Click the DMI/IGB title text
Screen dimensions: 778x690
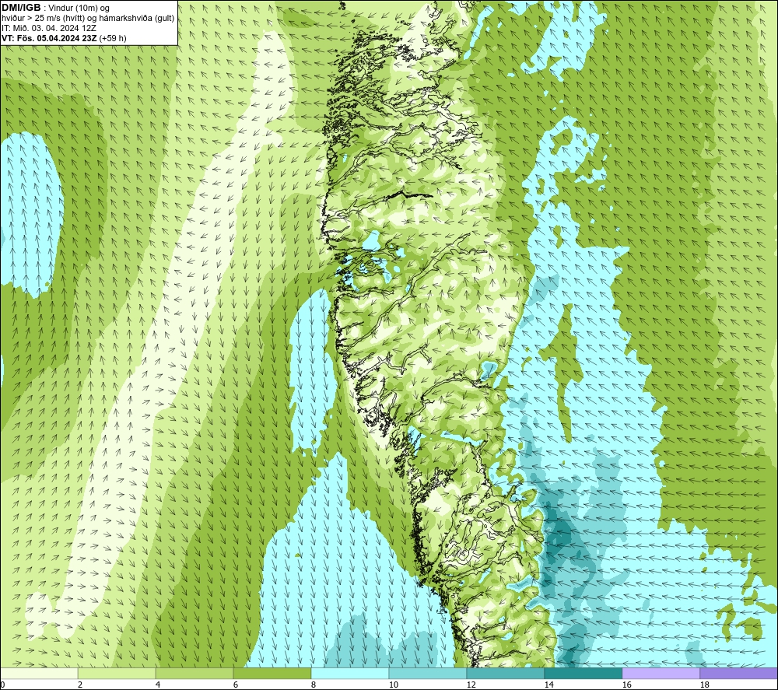pyautogui.click(x=21, y=8)
